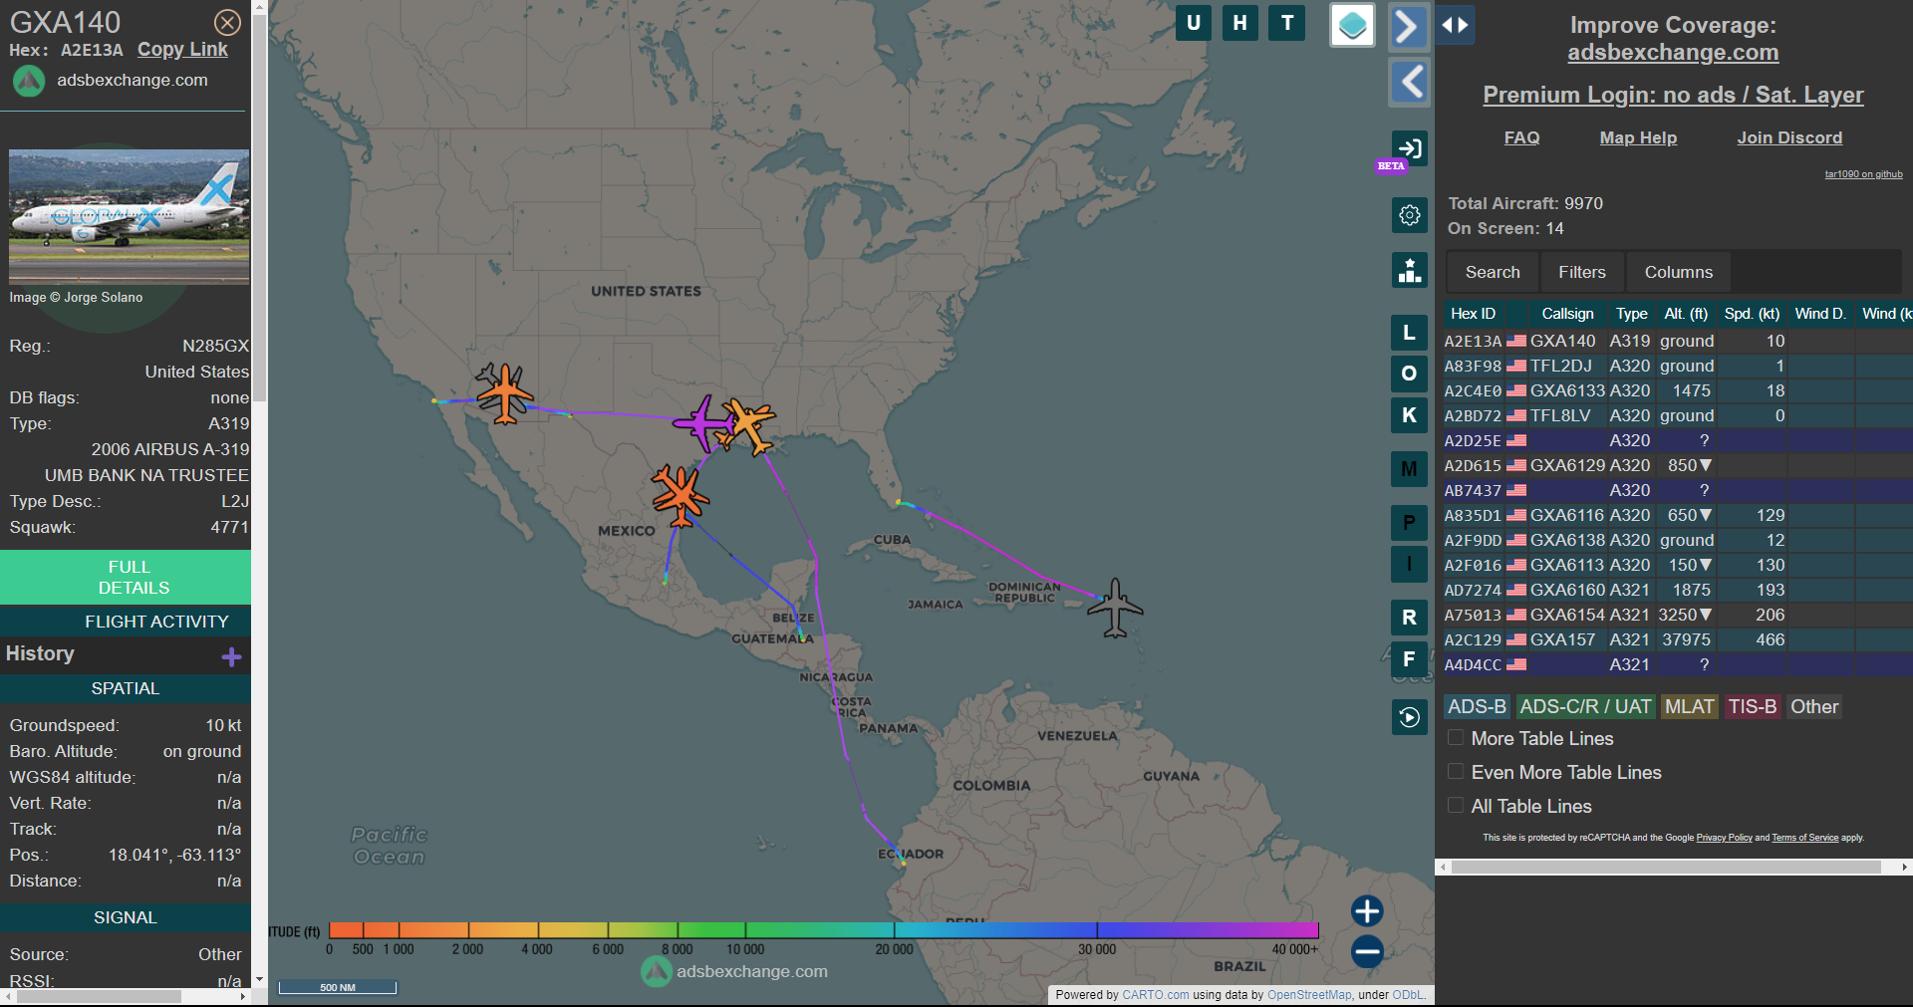Open the tar1090 on github link
1913x1007 pixels.
pyautogui.click(x=1863, y=174)
